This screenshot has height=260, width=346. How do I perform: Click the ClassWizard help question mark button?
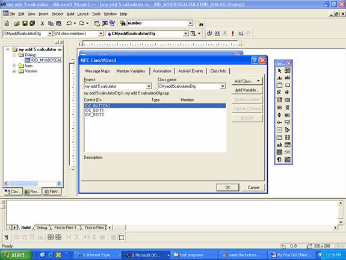click(255, 60)
